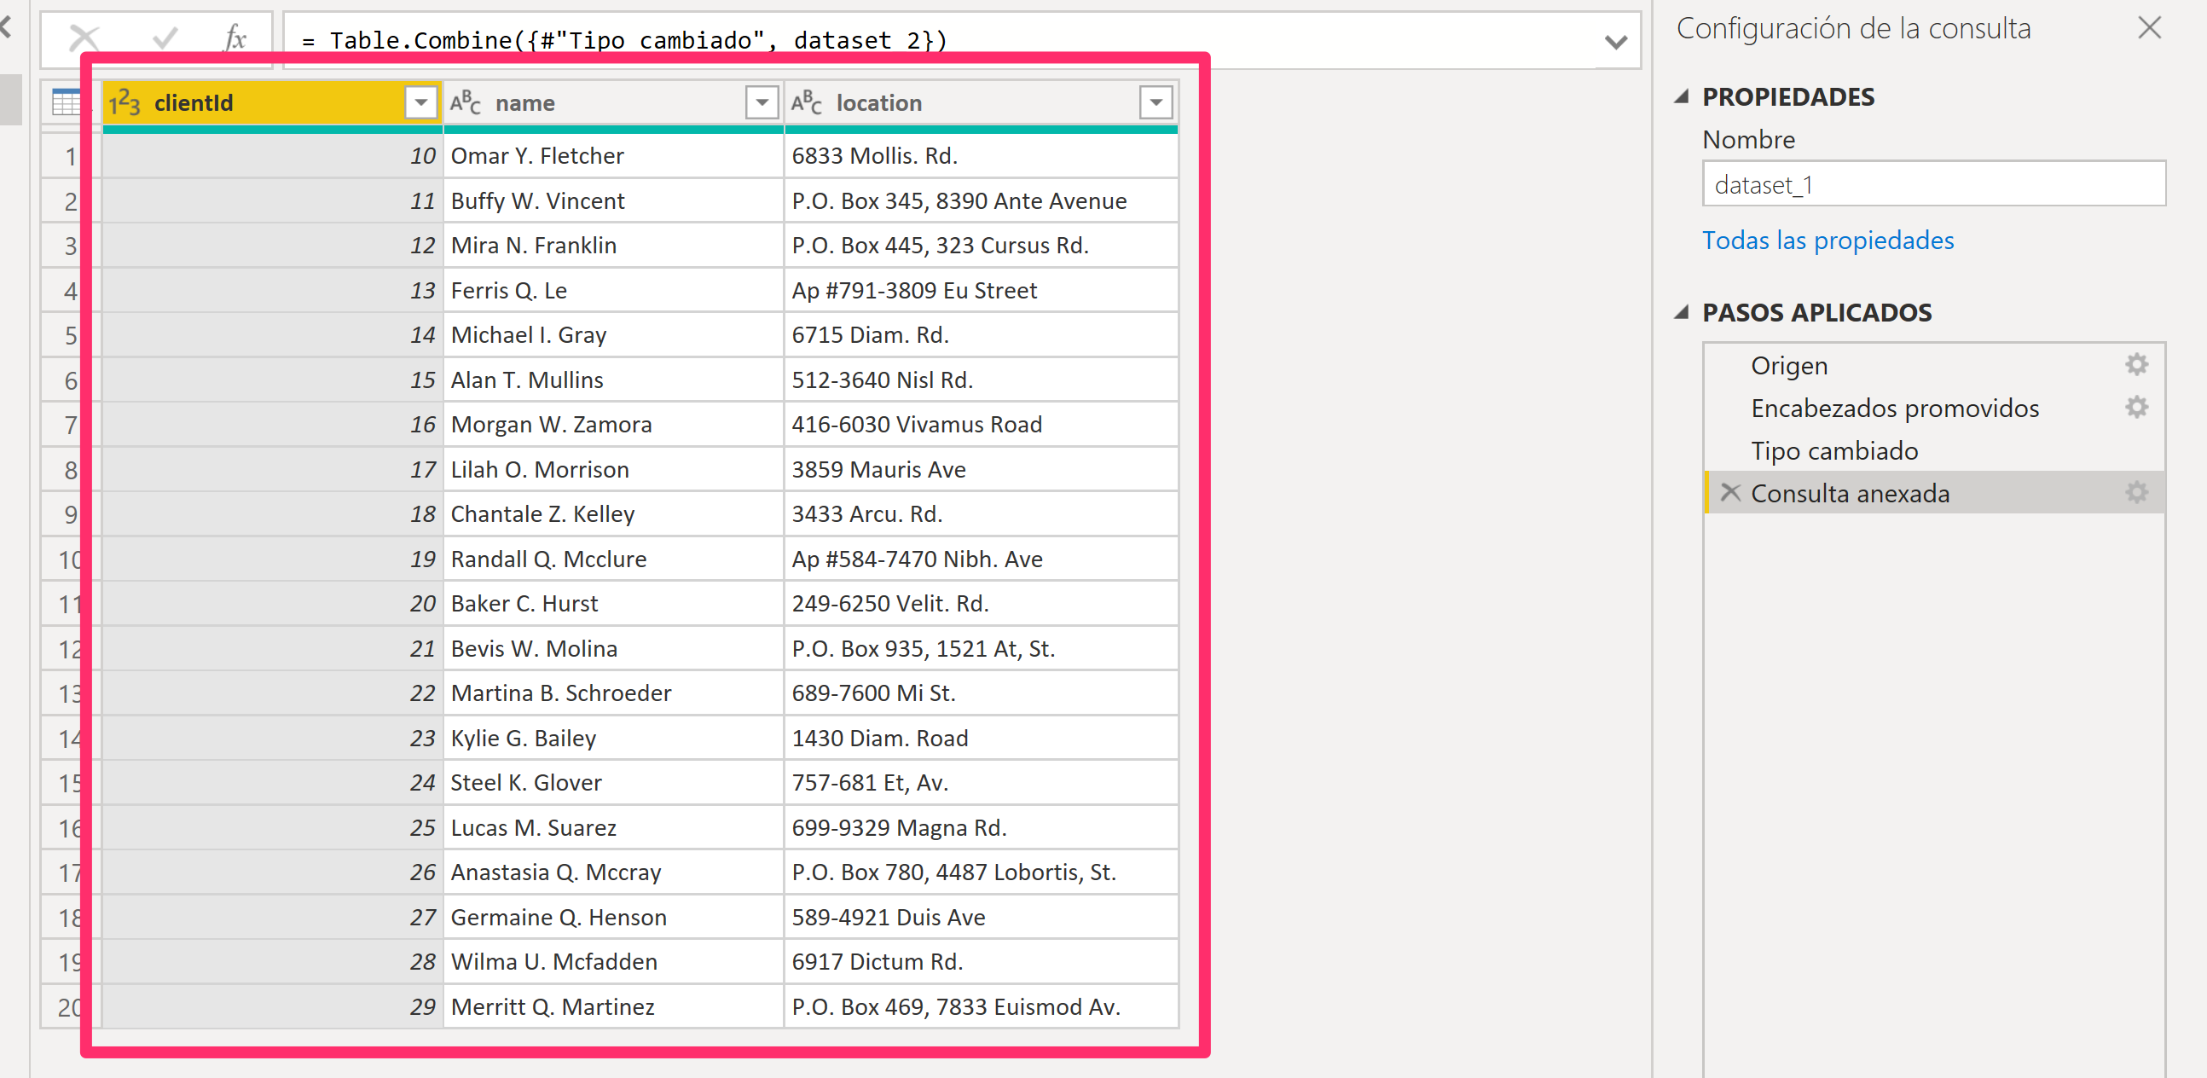Select the name column header
Screen dimensions: 2207x1078
pos(613,103)
